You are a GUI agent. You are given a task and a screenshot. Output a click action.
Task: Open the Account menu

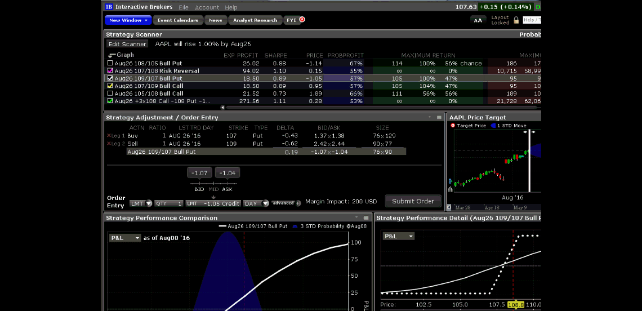207,7
